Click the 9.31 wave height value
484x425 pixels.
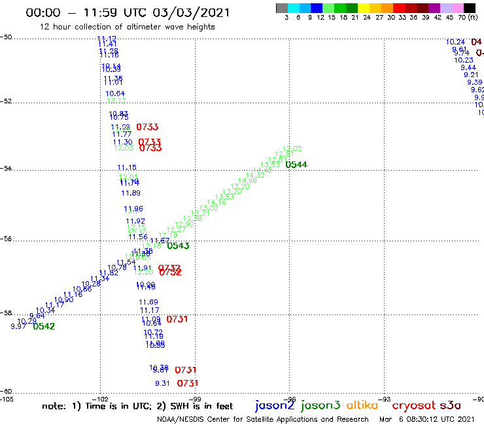click(162, 383)
